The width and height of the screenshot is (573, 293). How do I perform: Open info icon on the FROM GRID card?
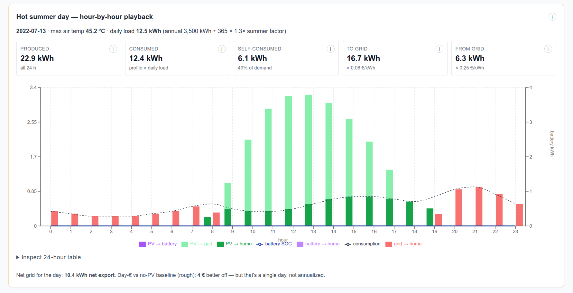(548, 49)
